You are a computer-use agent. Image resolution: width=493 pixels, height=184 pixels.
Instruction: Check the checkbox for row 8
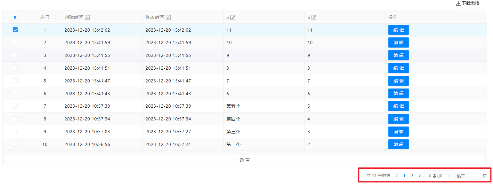tap(15, 119)
